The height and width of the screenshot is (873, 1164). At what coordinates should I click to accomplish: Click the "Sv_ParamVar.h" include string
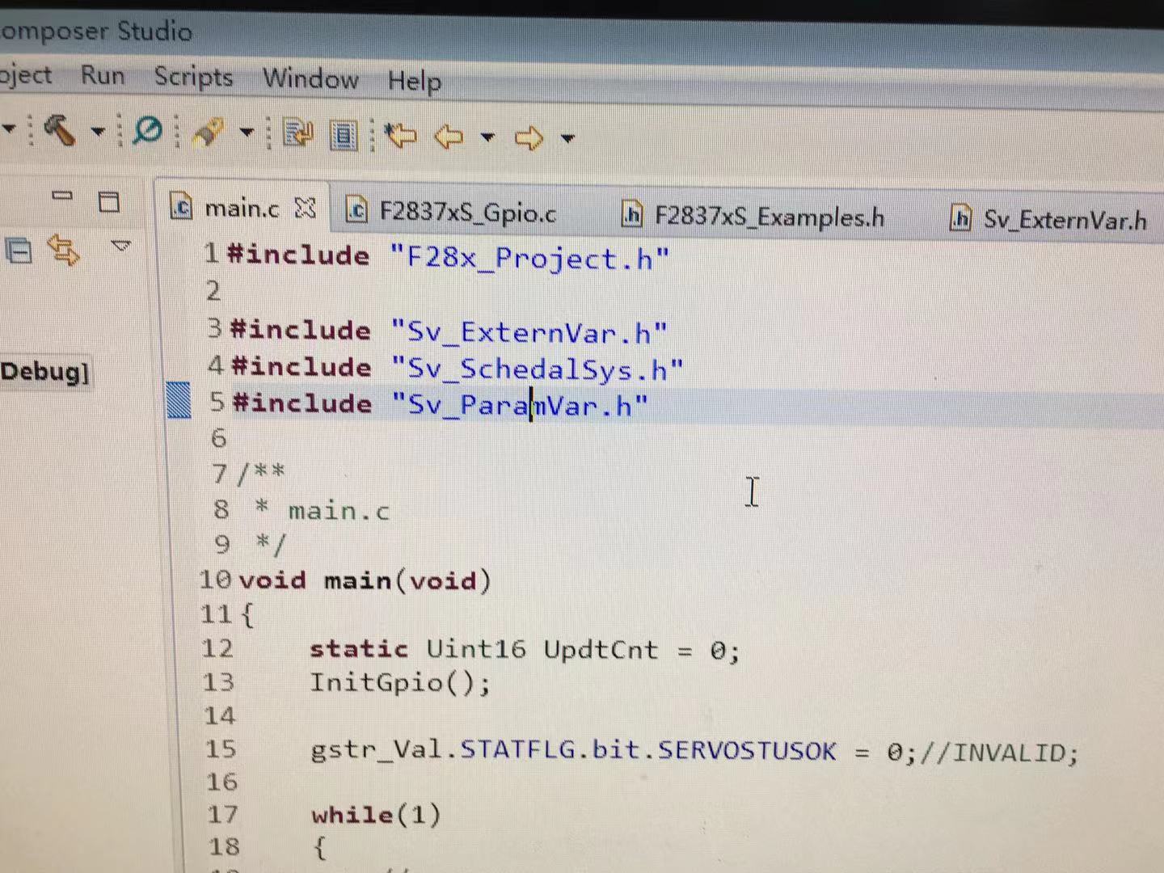520,404
